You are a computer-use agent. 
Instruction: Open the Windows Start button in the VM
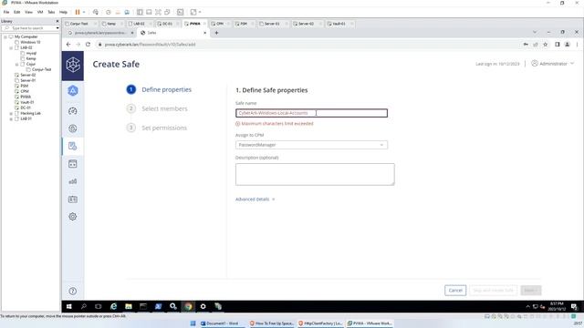pyautogui.click(x=69, y=306)
